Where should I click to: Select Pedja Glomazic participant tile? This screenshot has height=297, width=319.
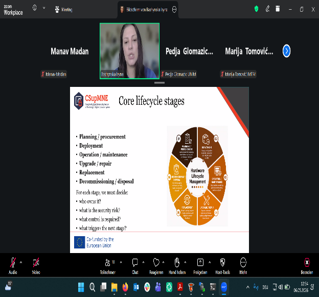[189, 51]
